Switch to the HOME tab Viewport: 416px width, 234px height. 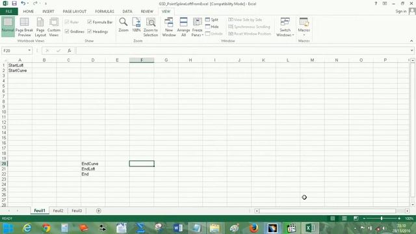coord(29,12)
